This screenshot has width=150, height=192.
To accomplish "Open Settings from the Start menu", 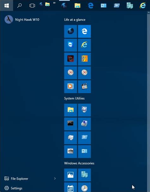I will tap(13, 188).
